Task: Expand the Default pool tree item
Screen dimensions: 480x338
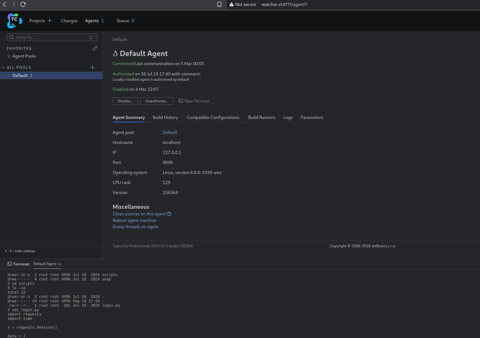Action: [x=9, y=75]
